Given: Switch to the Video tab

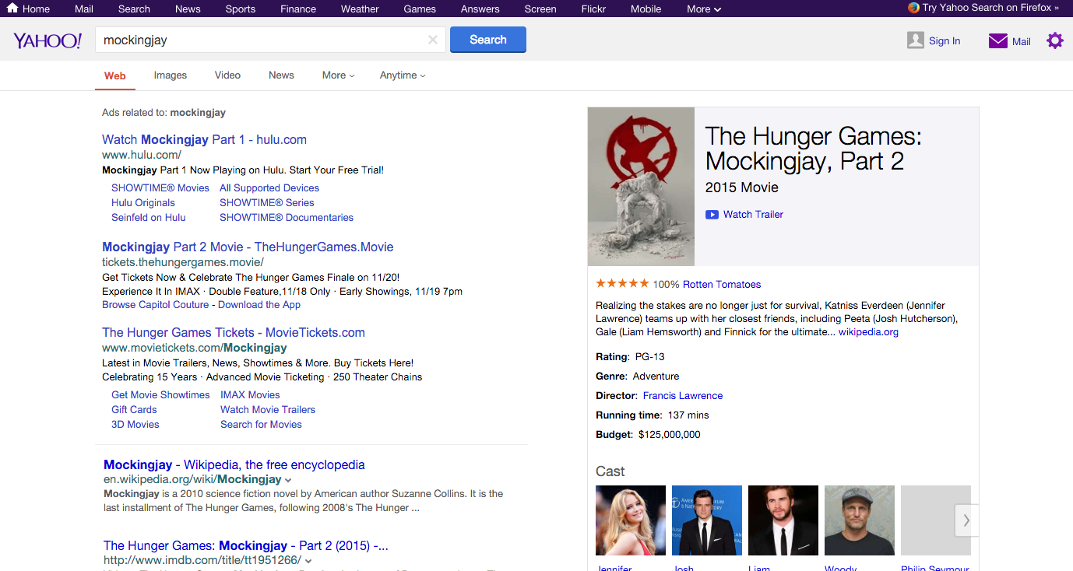Looking at the screenshot, I should coord(227,75).
